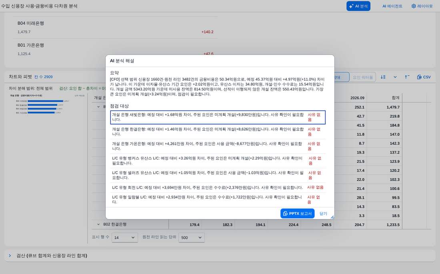440x274 pixels.
Task: Click 사유 없음 on 회전 L/C row
Action: click(315, 187)
